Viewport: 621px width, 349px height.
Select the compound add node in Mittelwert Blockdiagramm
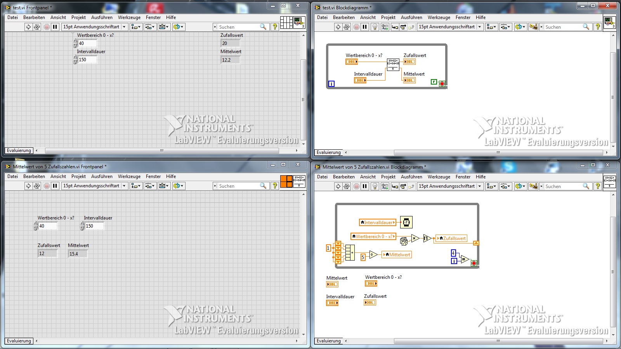[x=350, y=252]
